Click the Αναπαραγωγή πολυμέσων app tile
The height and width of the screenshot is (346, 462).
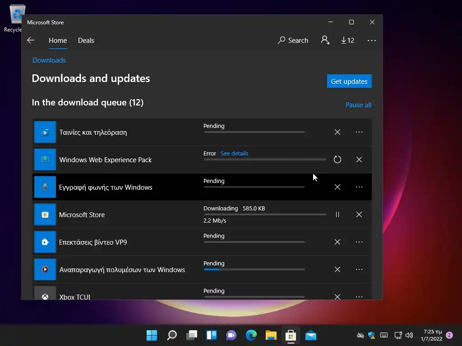pos(45,269)
